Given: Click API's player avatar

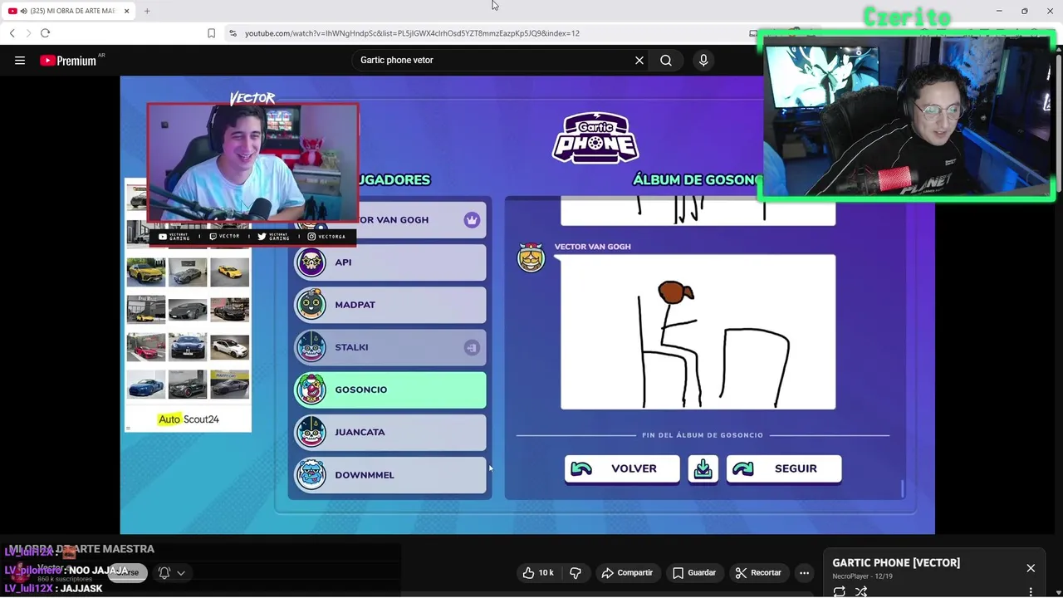Looking at the screenshot, I should point(311,262).
